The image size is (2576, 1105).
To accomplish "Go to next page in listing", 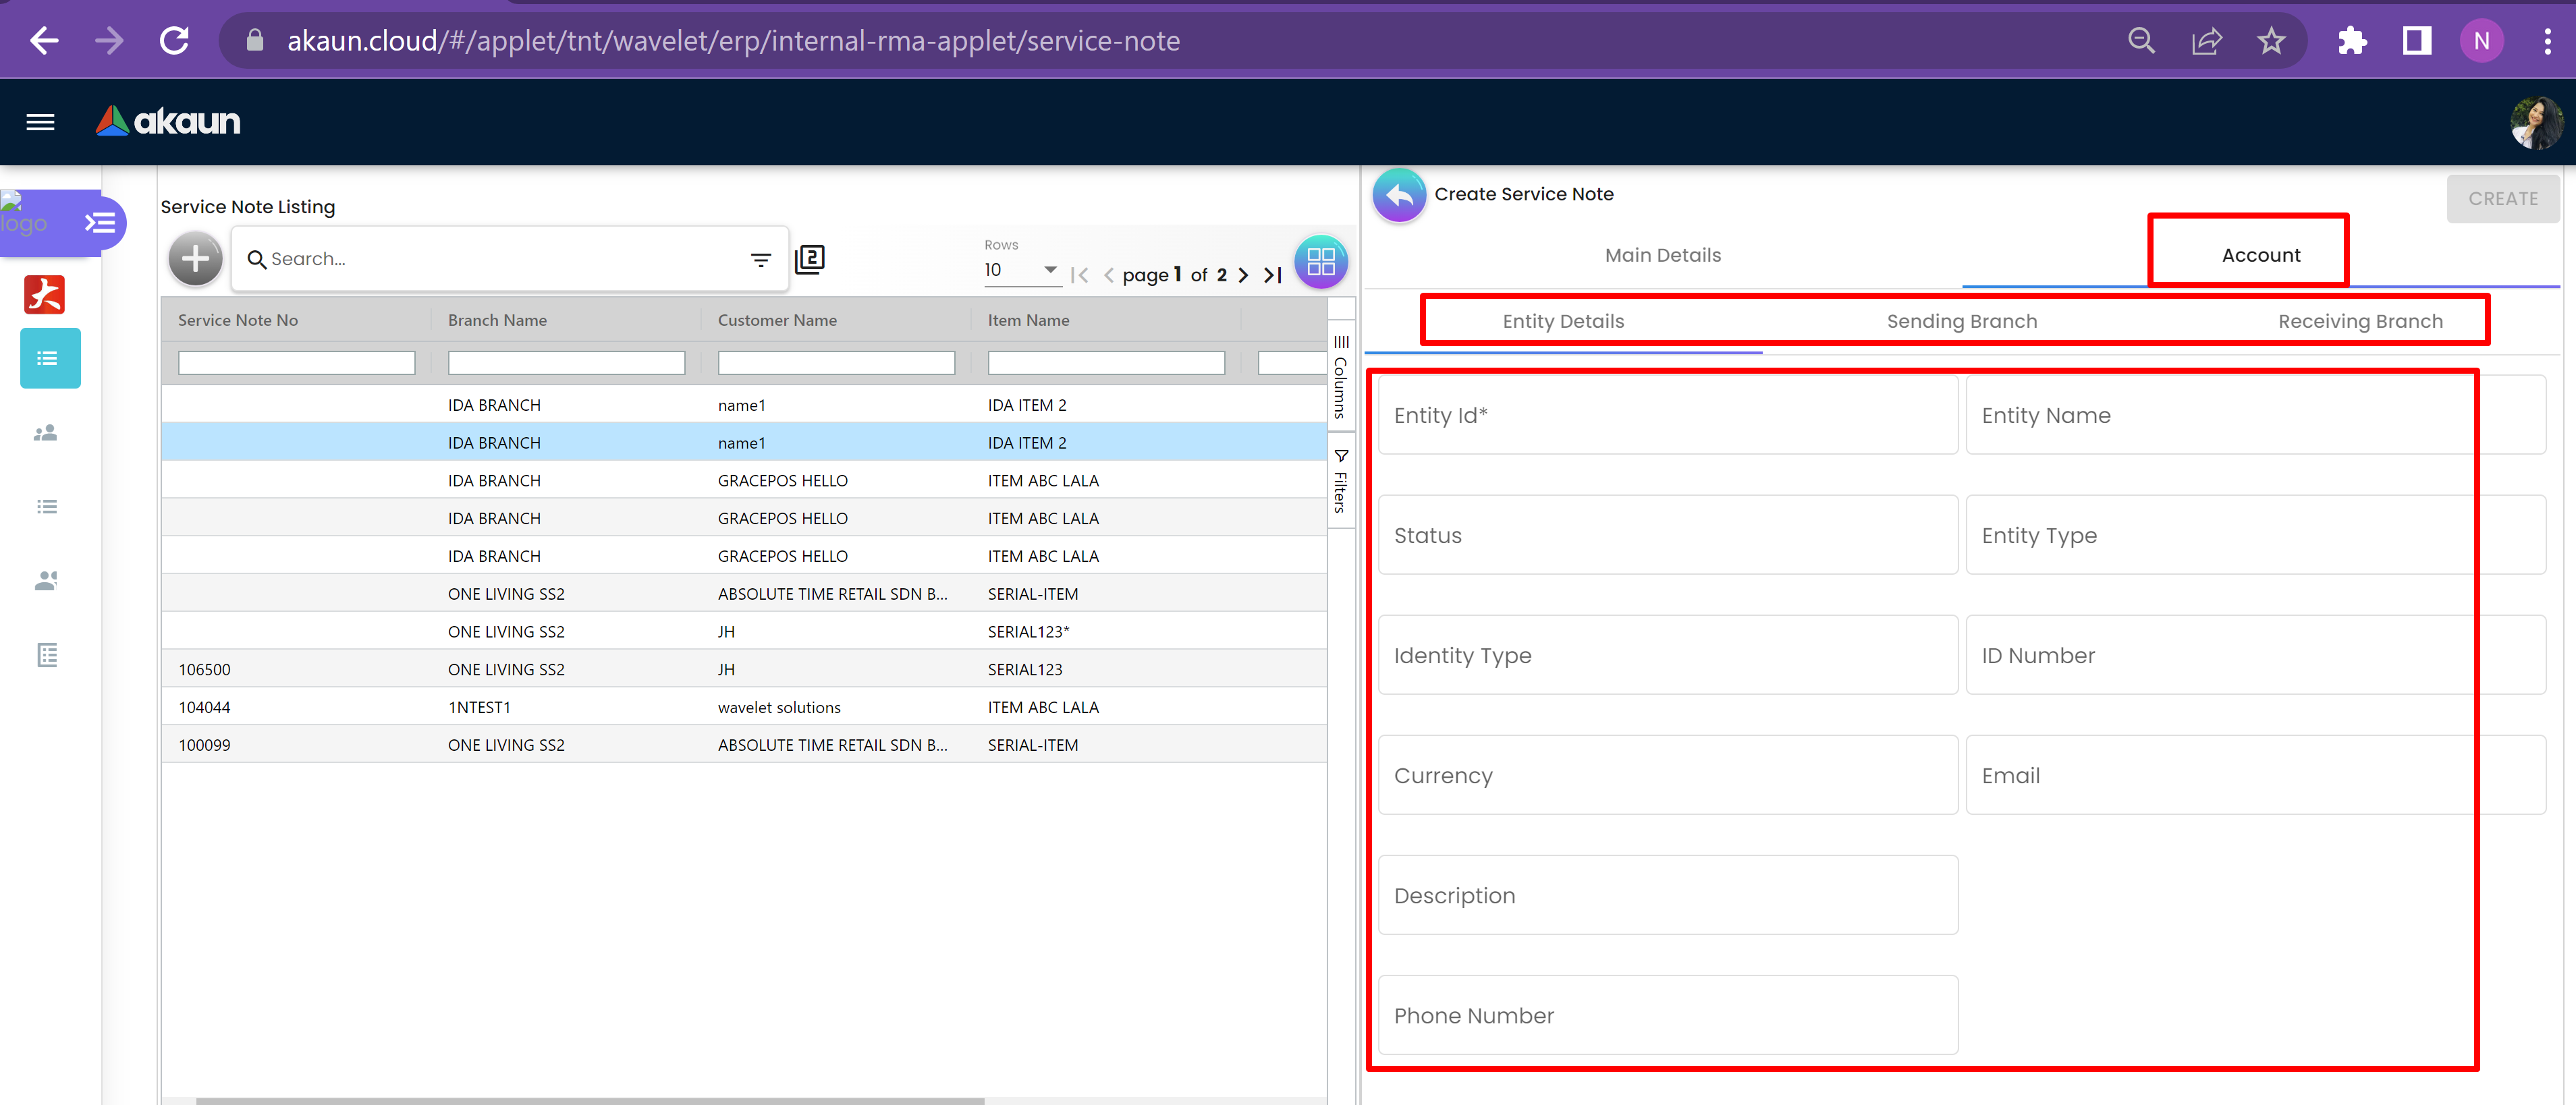I will [1243, 275].
